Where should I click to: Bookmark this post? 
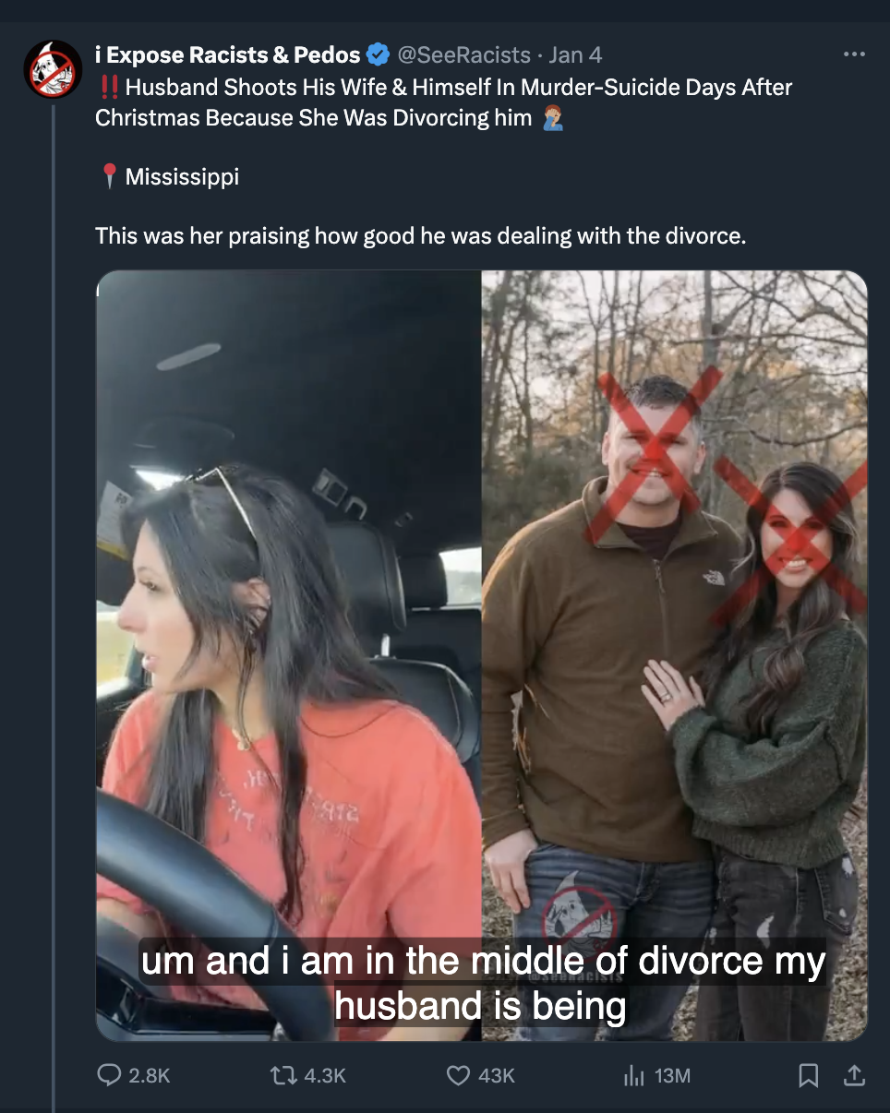click(809, 1075)
